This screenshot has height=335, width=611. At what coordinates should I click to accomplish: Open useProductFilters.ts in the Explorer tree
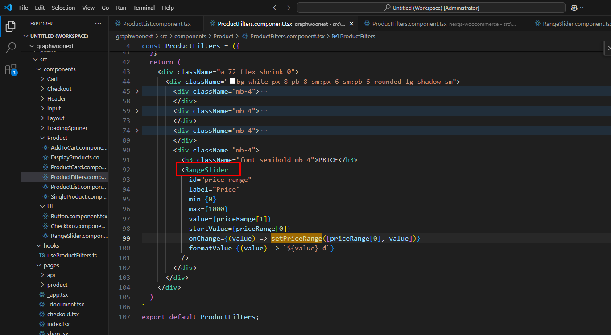72,256
